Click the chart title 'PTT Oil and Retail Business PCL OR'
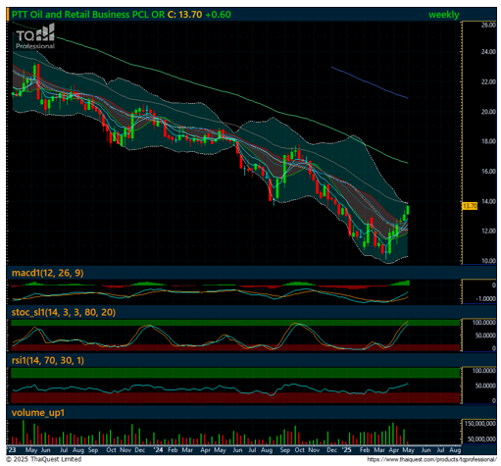Image resolution: width=501 pixels, height=466 pixels. click(88, 15)
